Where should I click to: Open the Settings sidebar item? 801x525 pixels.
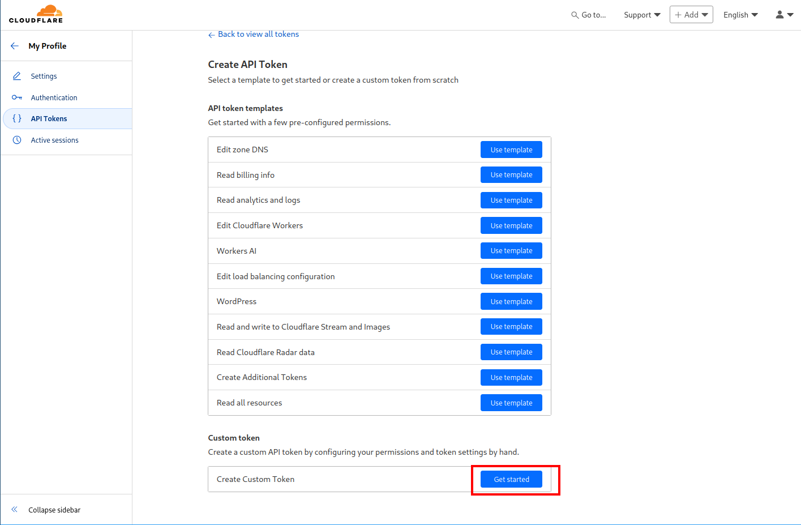pyautogui.click(x=66, y=76)
